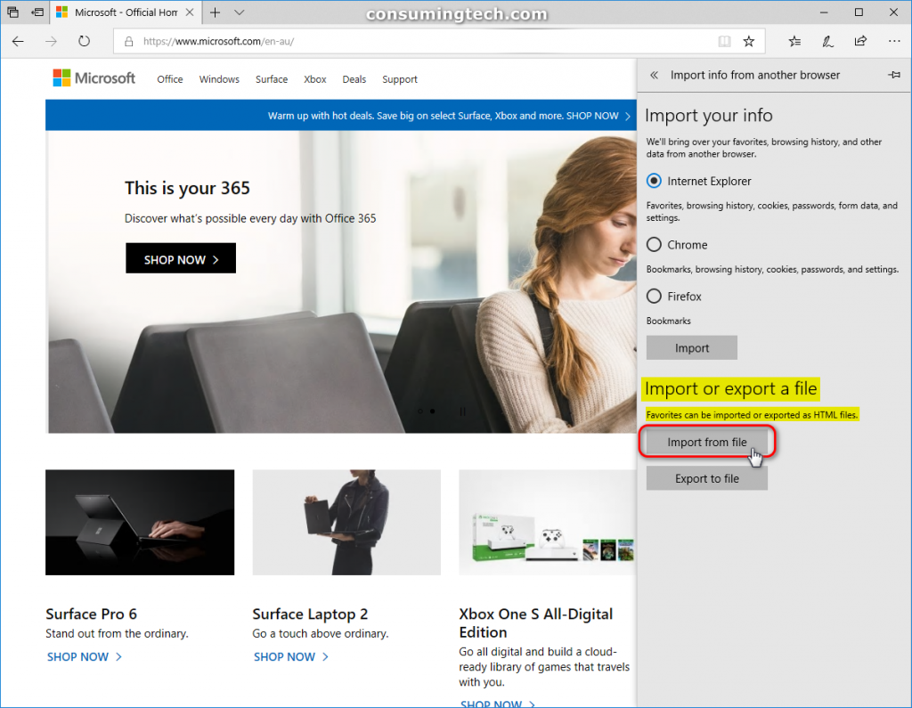Open the Deals menu item
The width and height of the screenshot is (912, 708).
click(354, 79)
